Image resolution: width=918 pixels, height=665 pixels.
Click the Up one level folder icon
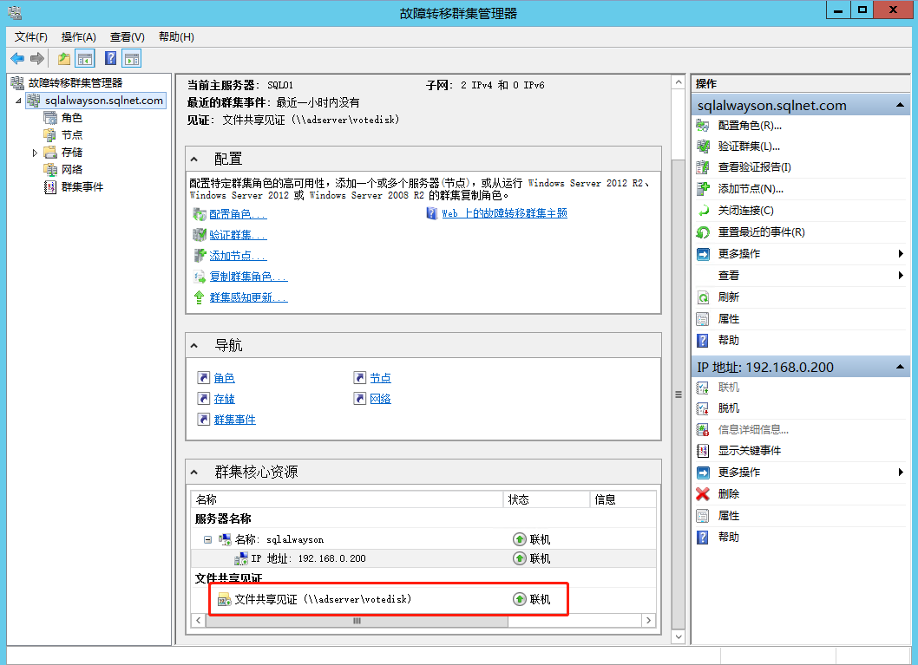click(x=64, y=58)
